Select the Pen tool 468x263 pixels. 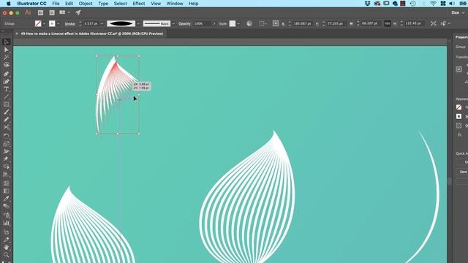[7, 74]
